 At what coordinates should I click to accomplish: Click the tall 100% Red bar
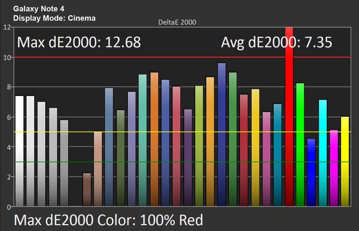(x=289, y=117)
